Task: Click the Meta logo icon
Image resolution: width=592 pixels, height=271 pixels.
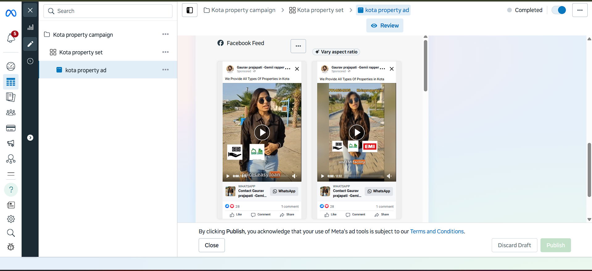Action: coord(11,13)
